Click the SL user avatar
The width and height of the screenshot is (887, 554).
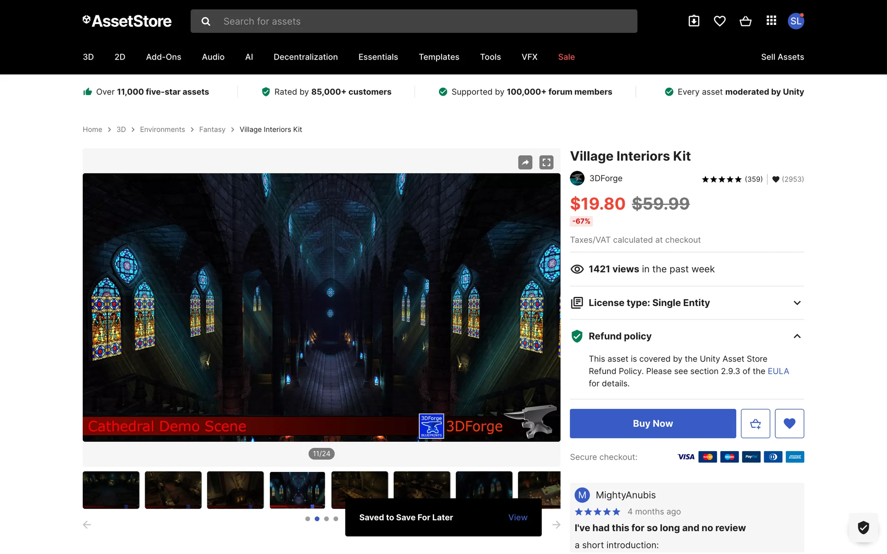[796, 21]
